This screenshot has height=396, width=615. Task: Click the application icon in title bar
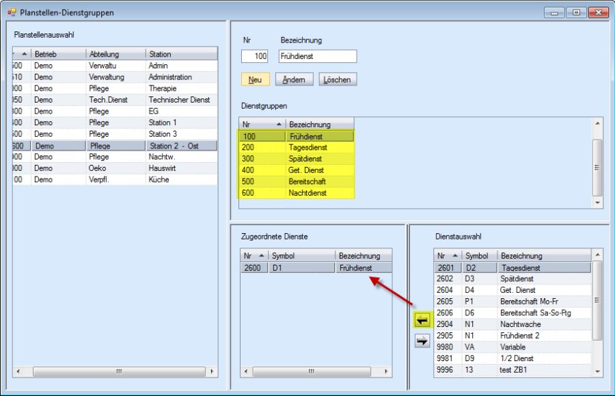point(11,12)
